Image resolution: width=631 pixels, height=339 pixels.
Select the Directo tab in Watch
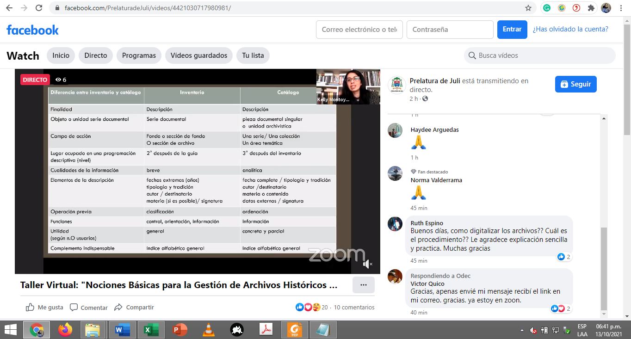tap(96, 55)
